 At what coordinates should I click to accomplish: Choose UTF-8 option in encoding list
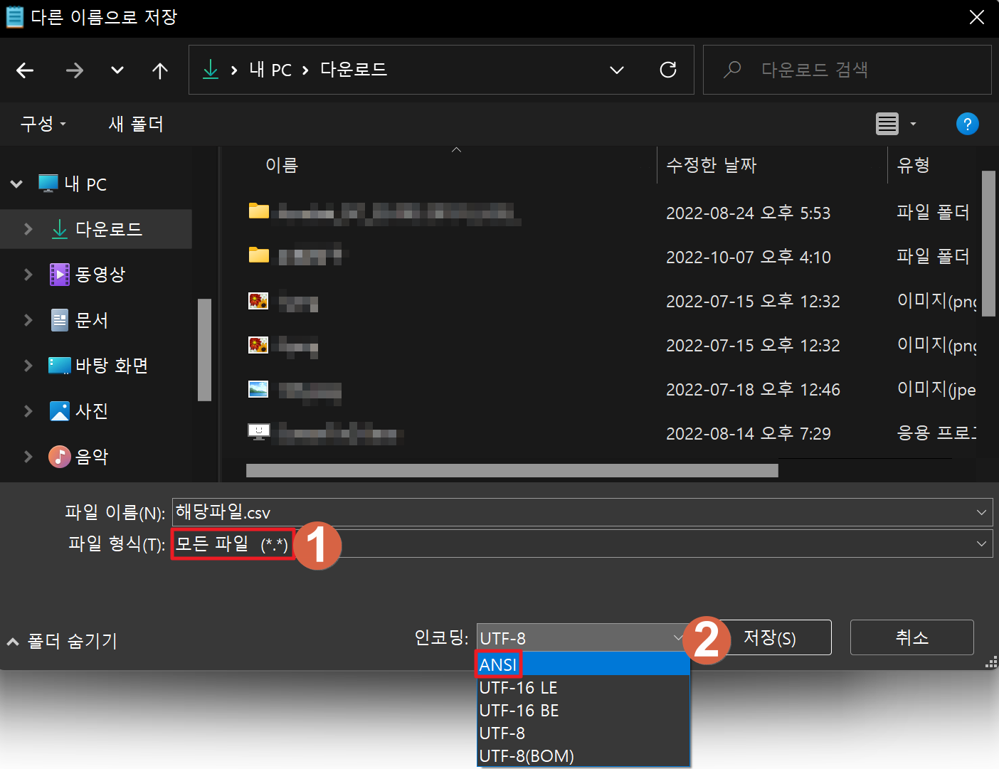tap(583, 733)
